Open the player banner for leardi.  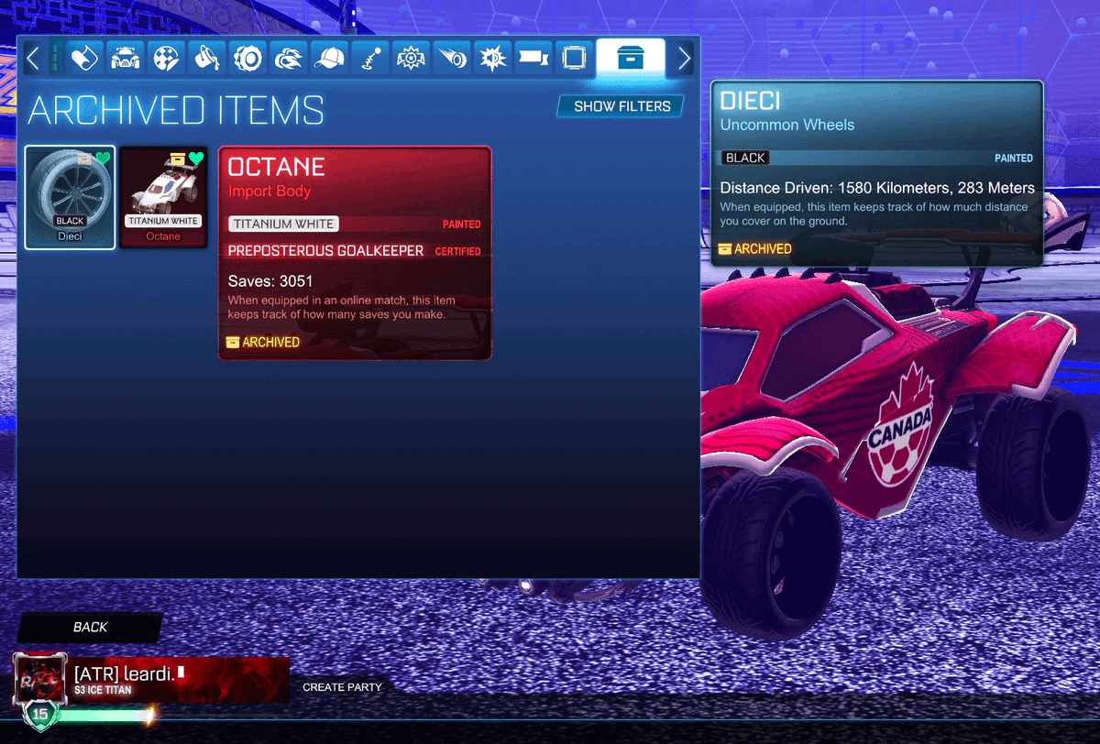click(179, 680)
